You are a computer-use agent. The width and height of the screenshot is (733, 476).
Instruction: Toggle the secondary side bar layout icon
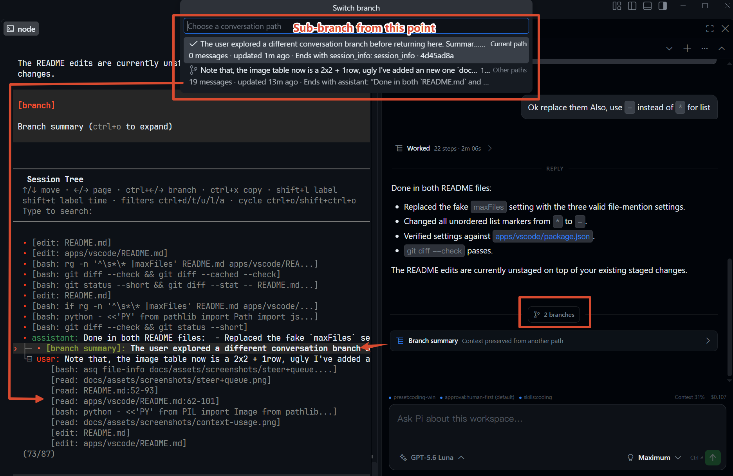[x=663, y=6]
